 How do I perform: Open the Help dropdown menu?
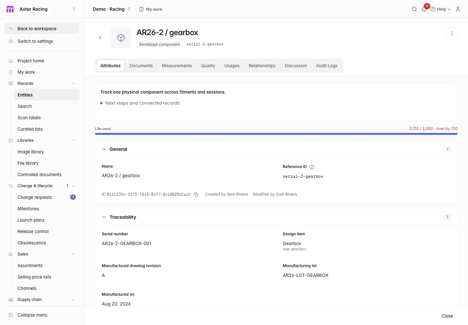click(x=440, y=9)
